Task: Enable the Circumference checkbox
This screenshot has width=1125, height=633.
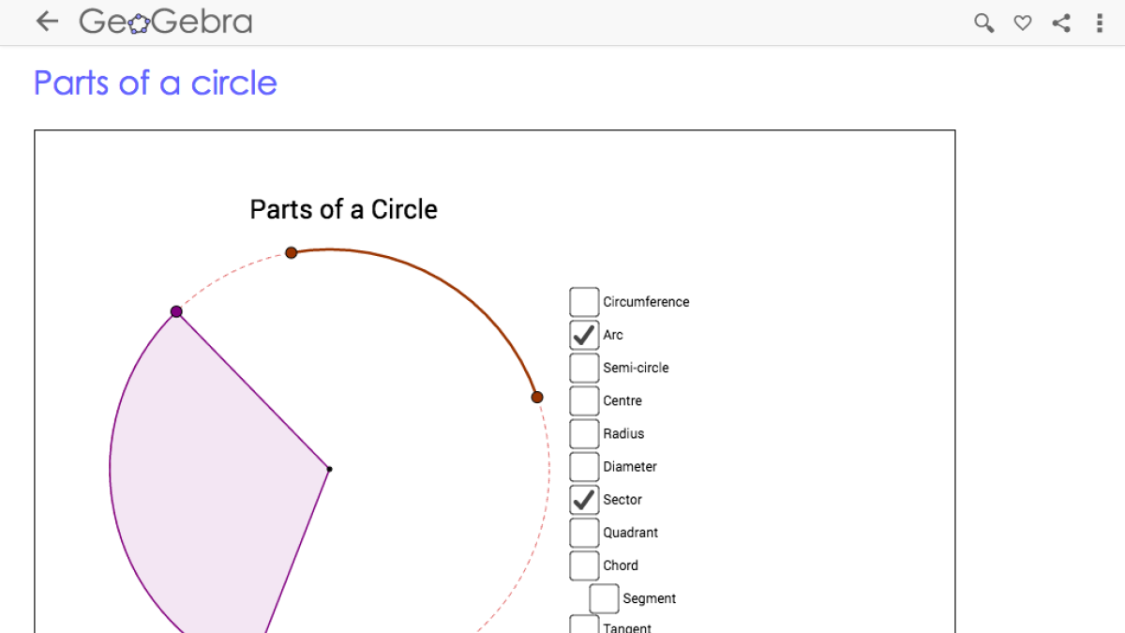Action: (x=584, y=301)
